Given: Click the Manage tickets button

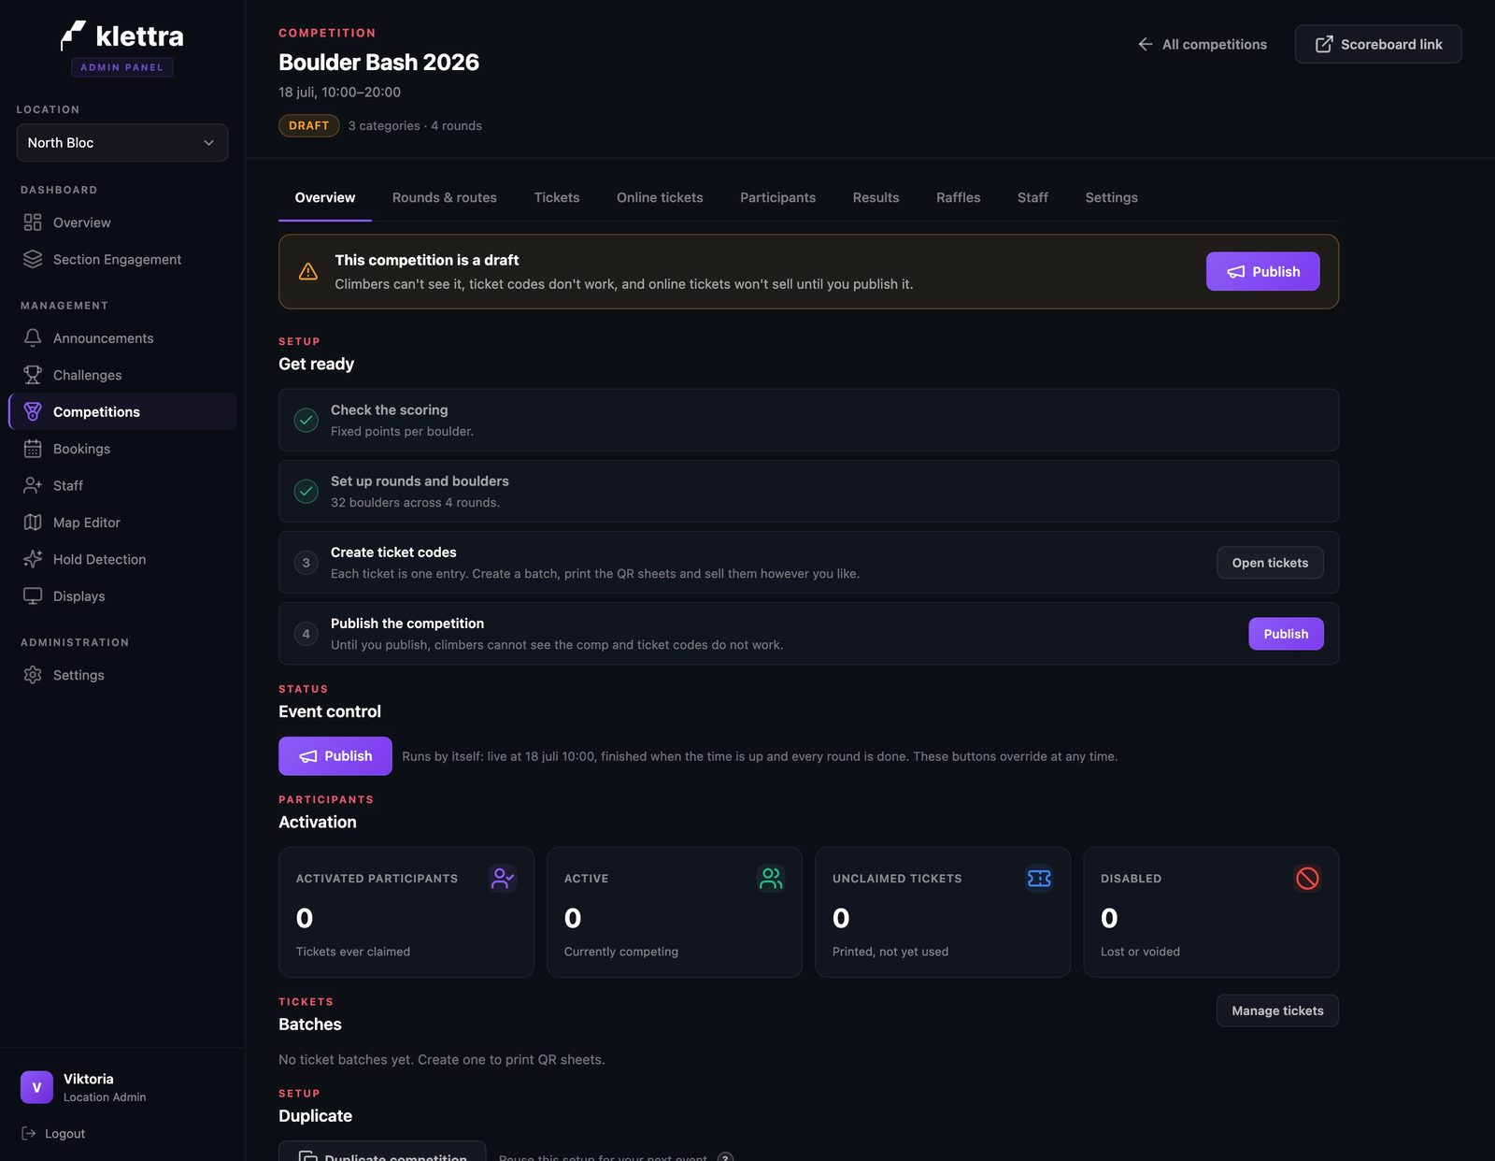Looking at the screenshot, I should (x=1277, y=1010).
